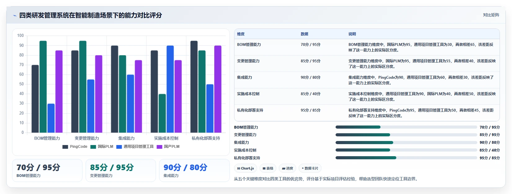Click the PingCode bar in 私有化部署支持 group
512x194 pixels.
pos(194,87)
